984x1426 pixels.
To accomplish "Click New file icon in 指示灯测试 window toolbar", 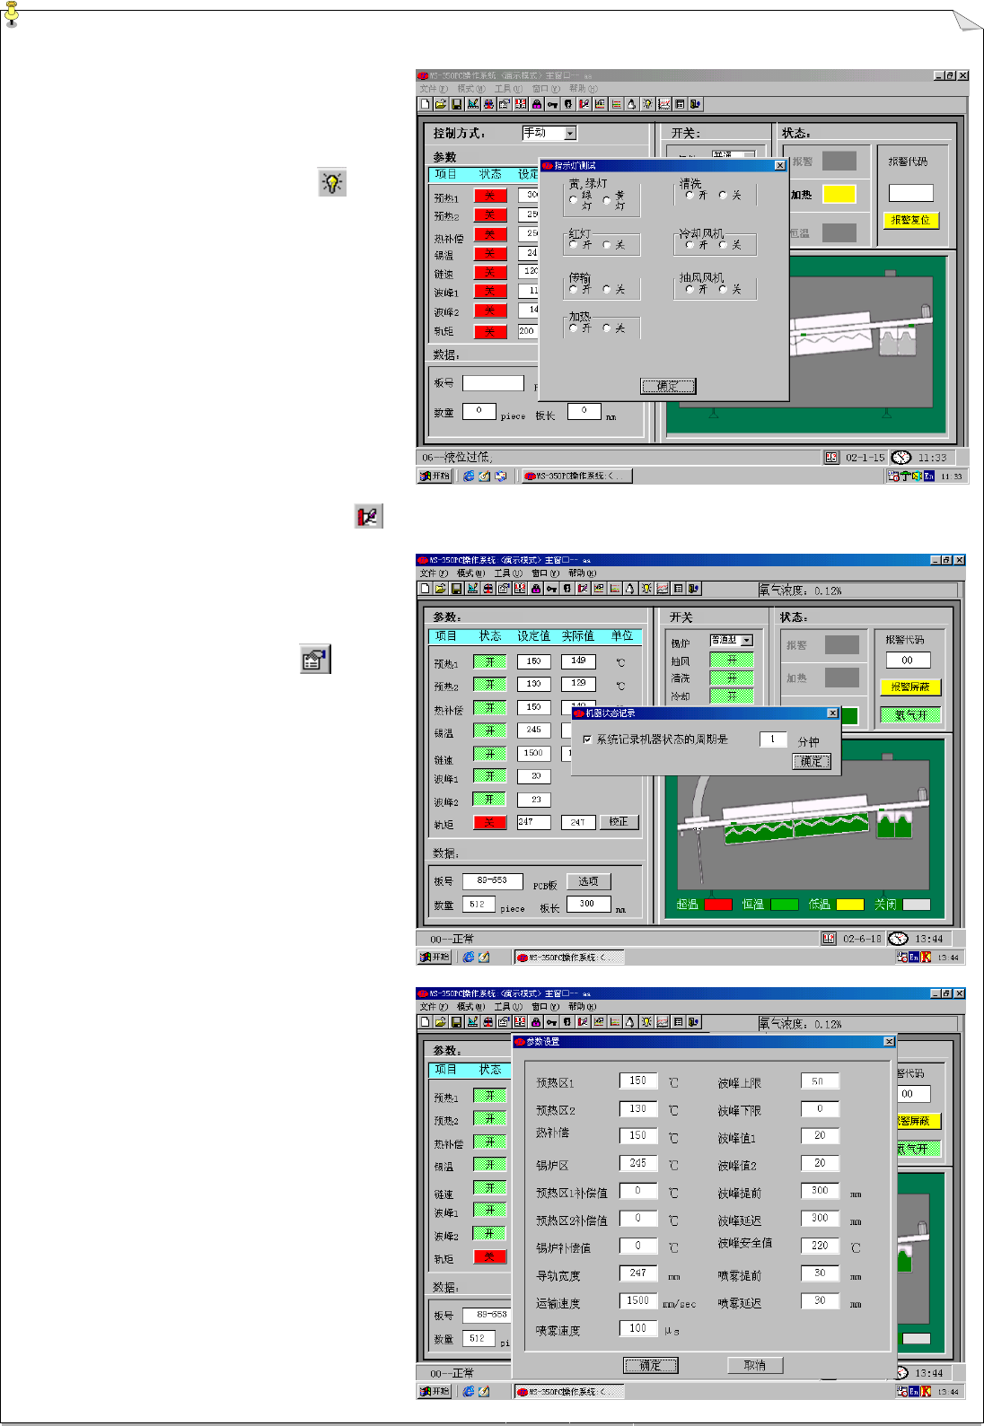I will pyautogui.click(x=425, y=104).
